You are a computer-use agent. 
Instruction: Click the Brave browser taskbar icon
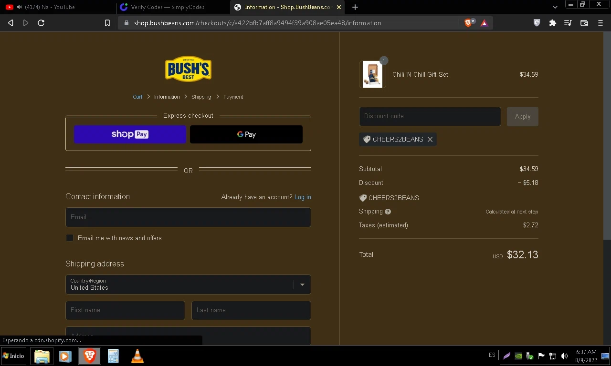click(x=90, y=356)
